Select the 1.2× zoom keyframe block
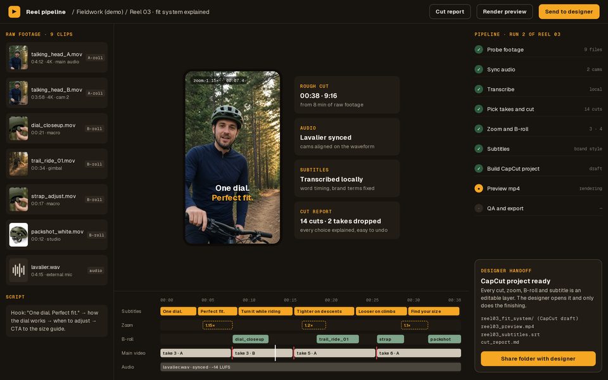The height and width of the screenshot is (380, 608). coord(313,326)
